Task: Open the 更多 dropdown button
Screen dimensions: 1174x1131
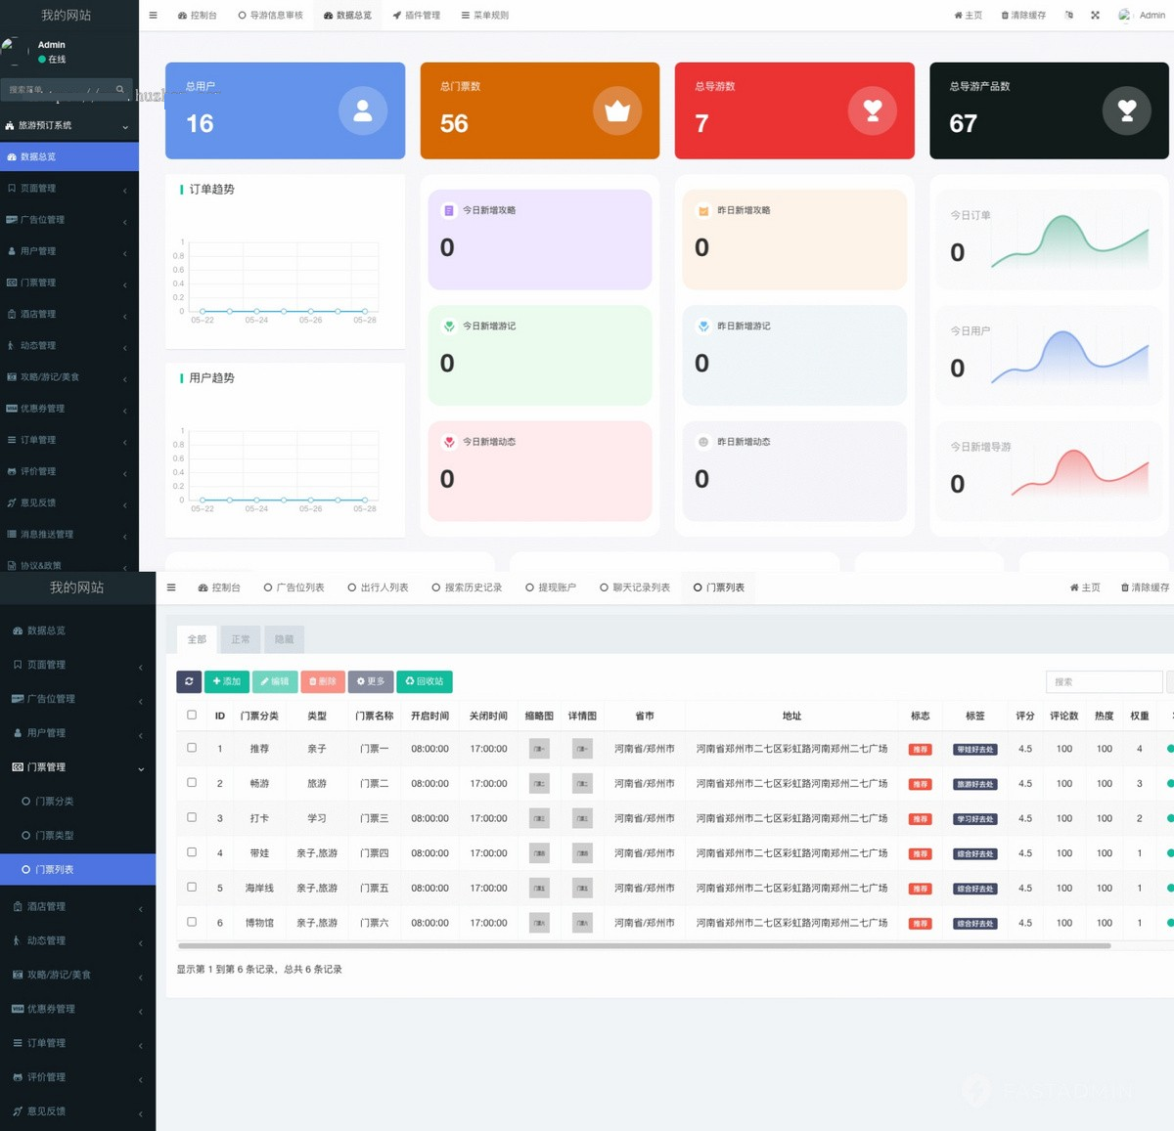Action: [x=371, y=681]
